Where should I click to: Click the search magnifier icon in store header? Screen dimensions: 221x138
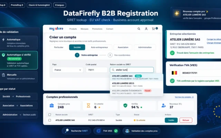[x=139, y=29]
